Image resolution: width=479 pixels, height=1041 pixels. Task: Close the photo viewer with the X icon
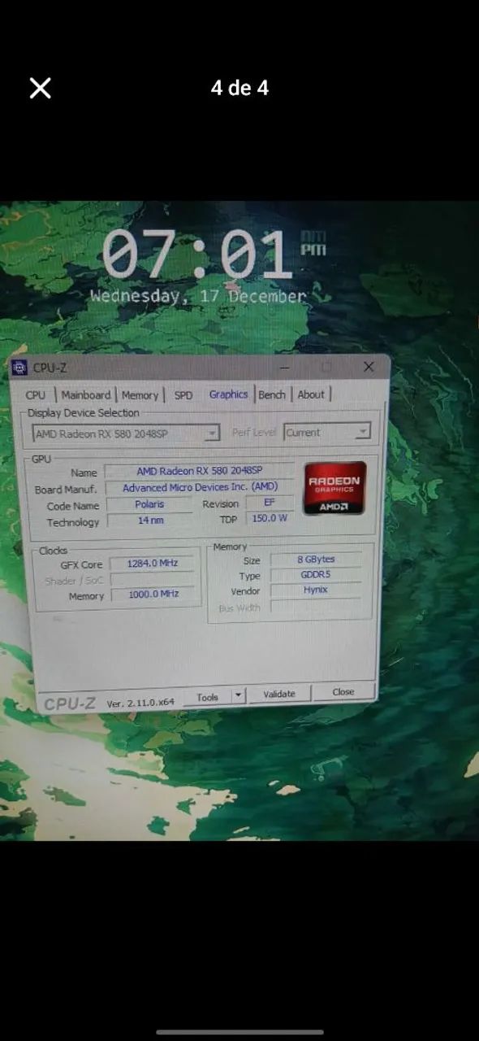click(40, 88)
